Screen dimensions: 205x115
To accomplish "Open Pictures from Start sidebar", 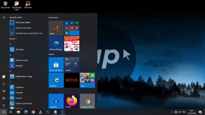I will pyautogui.click(x=4, y=91).
